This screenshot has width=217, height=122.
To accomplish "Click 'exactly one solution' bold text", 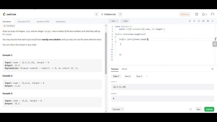I will pyautogui.click(x=51, y=40).
